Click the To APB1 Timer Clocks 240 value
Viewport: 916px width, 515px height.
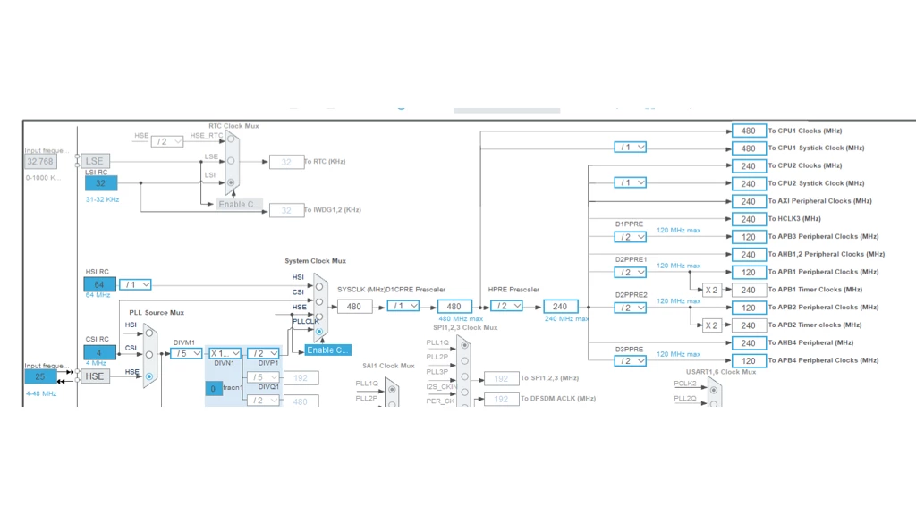749,291
